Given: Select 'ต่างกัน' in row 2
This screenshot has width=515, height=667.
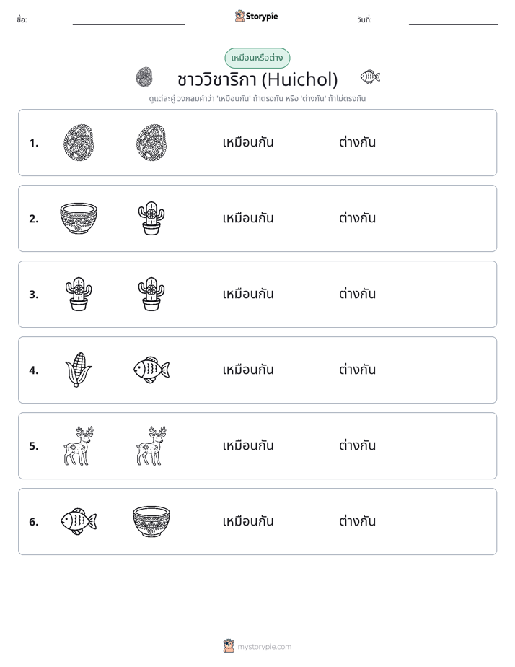Looking at the screenshot, I should (357, 218).
